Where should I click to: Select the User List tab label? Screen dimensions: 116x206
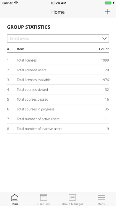[43, 204]
